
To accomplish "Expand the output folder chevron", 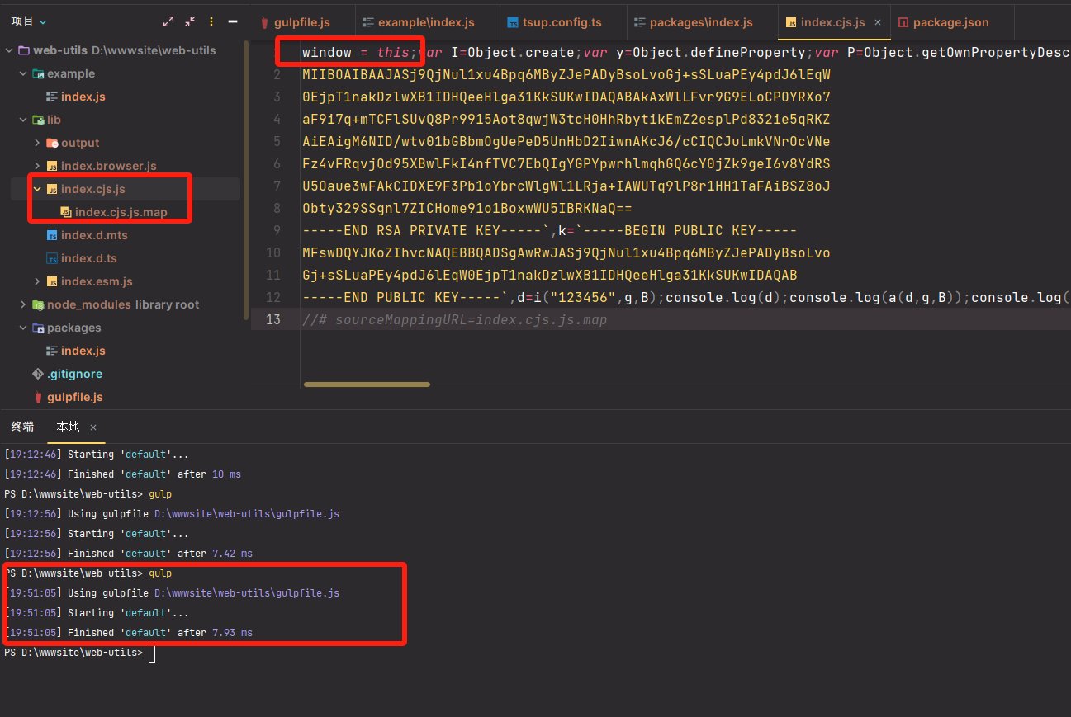I will point(37,143).
